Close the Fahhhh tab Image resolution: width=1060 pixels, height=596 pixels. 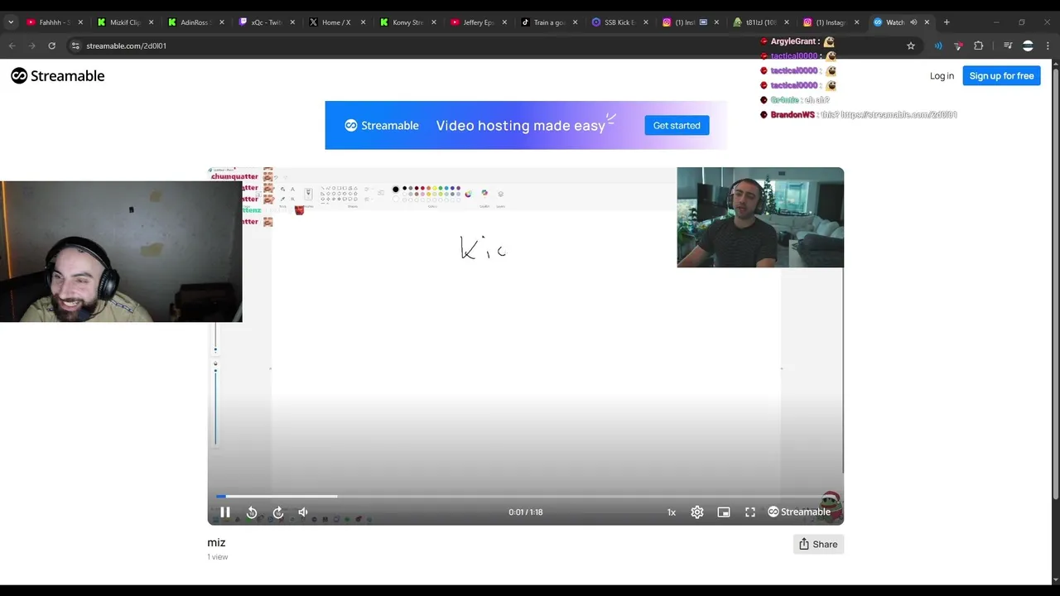coord(80,22)
